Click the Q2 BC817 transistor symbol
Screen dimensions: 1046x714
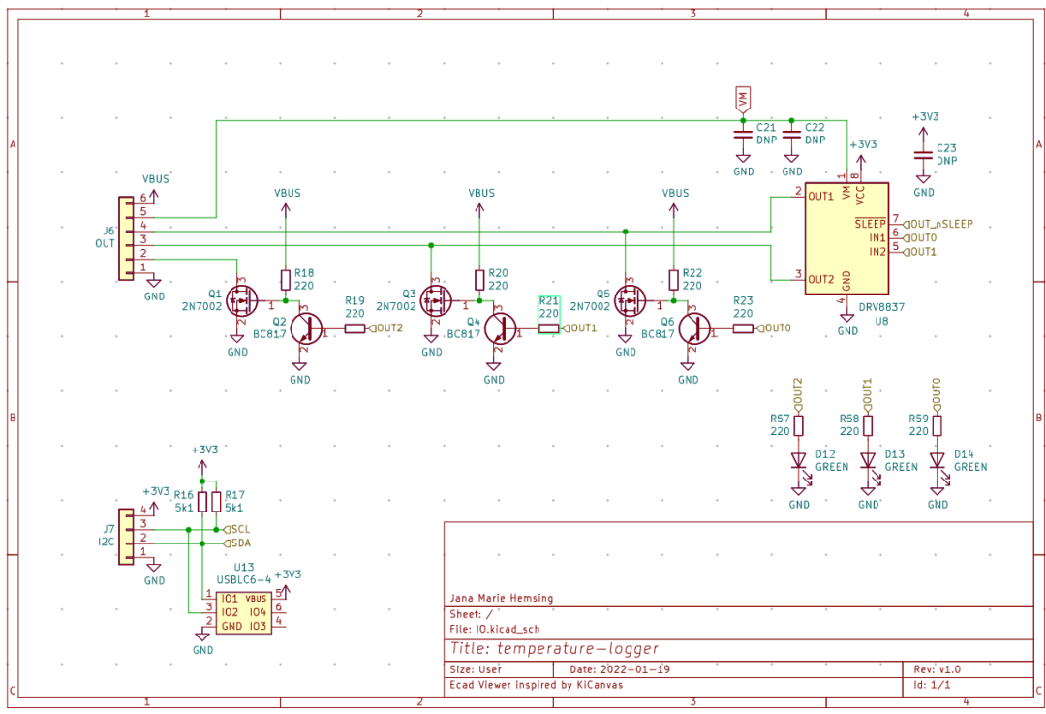[306, 328]
